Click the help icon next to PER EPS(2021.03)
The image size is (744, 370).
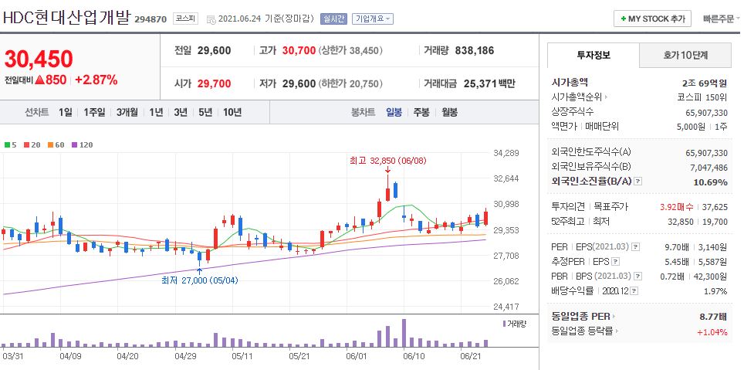pyautogui.click(x=636, y=247)
